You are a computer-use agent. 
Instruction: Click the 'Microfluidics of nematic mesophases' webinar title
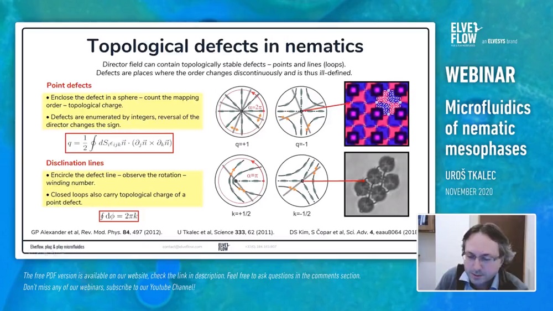[x=487, y=128]
